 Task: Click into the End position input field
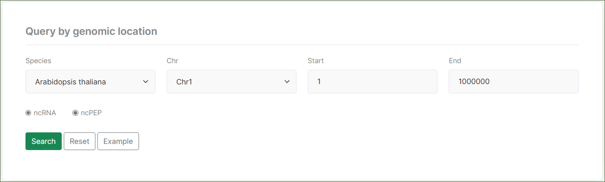point(513,81)
